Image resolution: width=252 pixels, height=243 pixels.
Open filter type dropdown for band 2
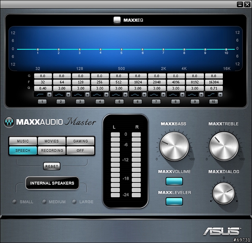tap(69, 95)
